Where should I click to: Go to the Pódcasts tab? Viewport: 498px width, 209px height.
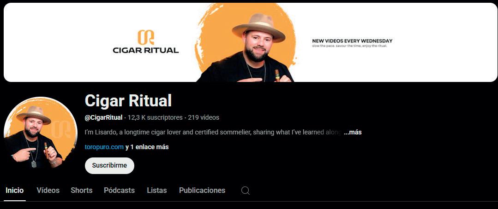click(119, 190)
